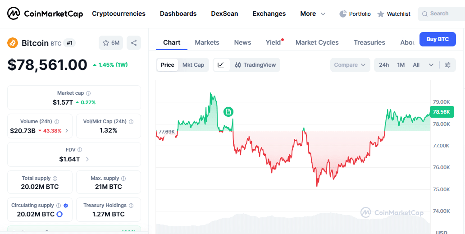Show Max. supply info icon
The image size is (465, 234).
(x=123, y=179)
